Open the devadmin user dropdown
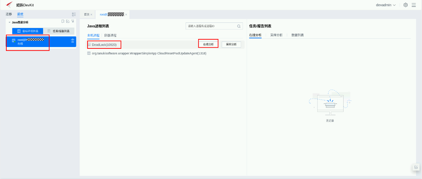This screenshot has height=179, width=422. coord(386,5)
